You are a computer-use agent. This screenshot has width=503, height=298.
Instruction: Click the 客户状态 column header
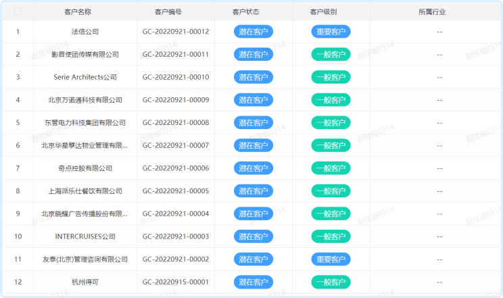tap(253, 12)
